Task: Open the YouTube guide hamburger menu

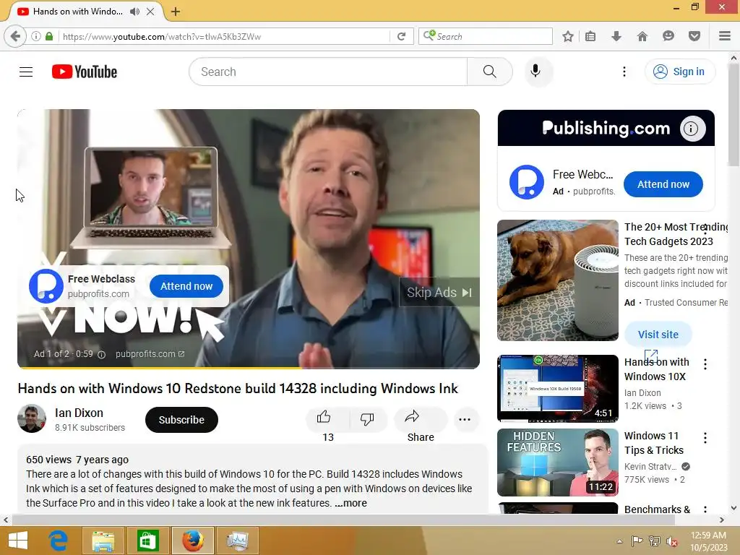Action: (26, 72)
